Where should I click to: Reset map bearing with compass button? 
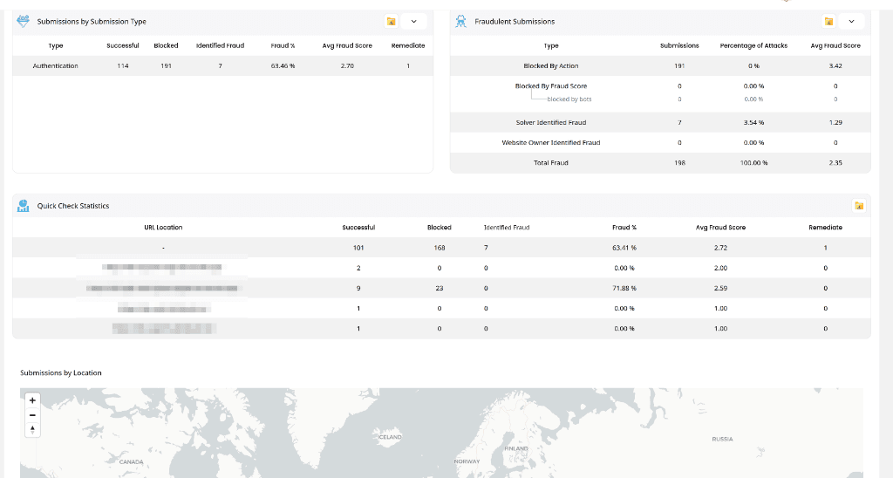point(32,429)
